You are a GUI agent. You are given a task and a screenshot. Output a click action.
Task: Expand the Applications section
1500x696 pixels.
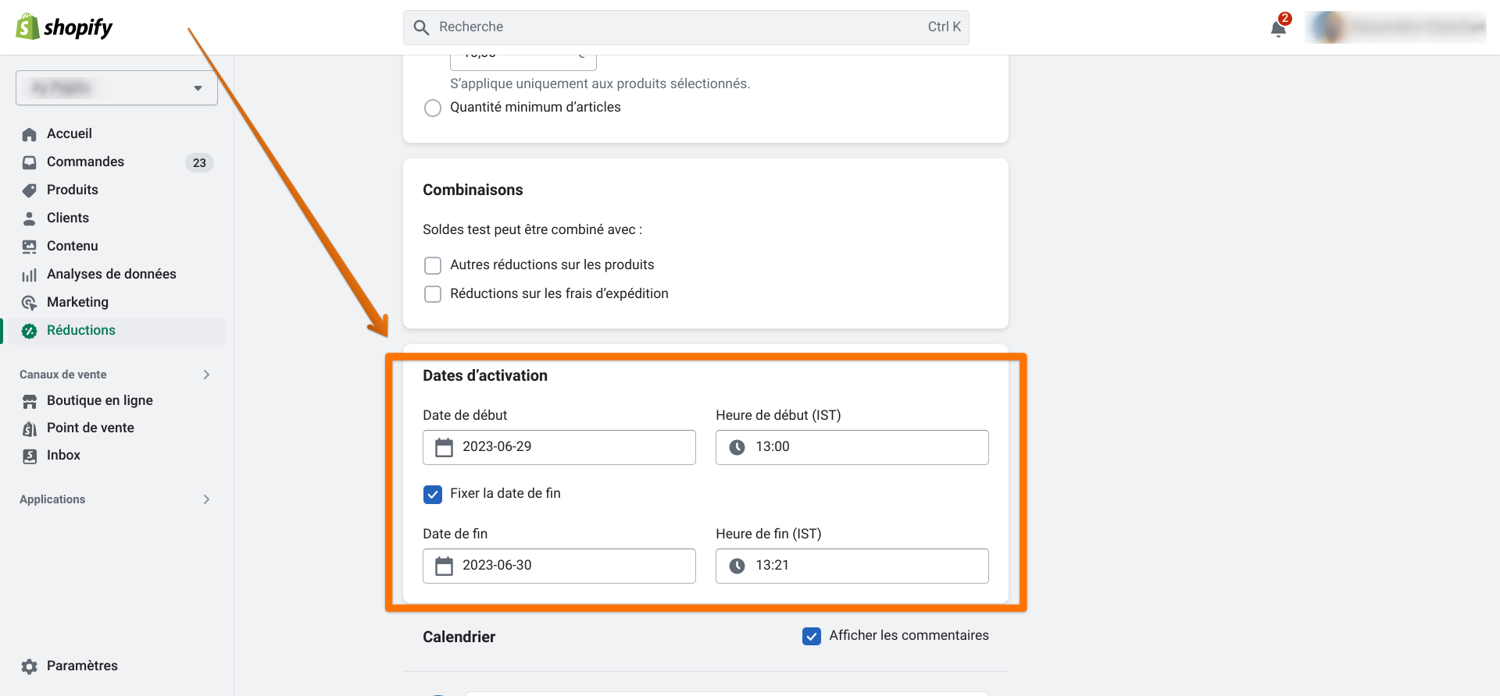pos(206,499)
